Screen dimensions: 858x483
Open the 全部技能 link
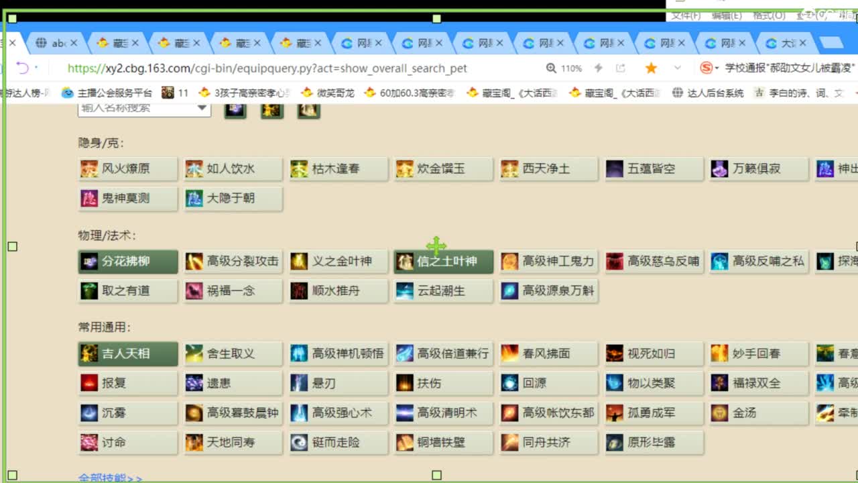click(110, 478)
